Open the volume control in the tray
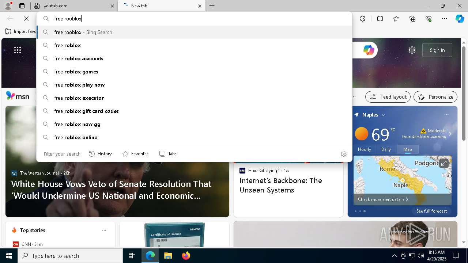The image size is (468, 263). pos(421,256)
